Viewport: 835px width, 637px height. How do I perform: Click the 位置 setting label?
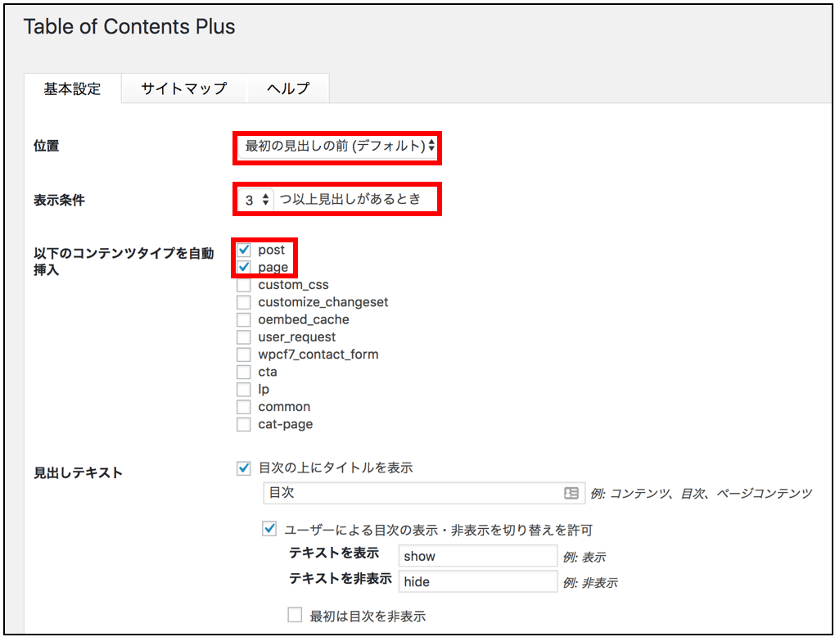[47, 146]
